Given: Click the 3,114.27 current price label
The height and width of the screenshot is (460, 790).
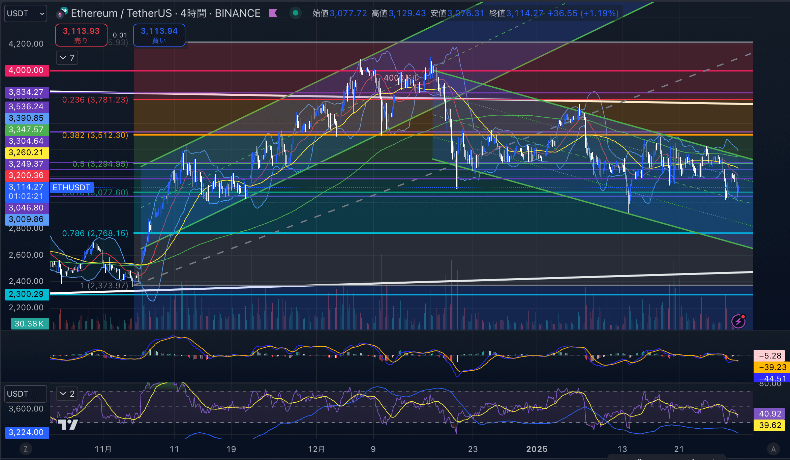Looking at the screenshot, I should coord(27,192).
